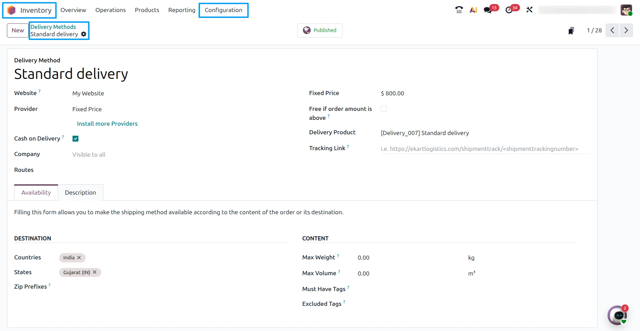
Task: Click the Install more Providers link
Action: [107, 124]
